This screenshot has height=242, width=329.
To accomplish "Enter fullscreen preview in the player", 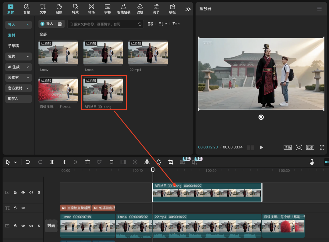I will coord(322,148).
